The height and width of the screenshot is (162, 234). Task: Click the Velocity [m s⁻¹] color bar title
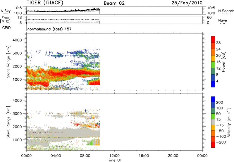pos(229,122)
